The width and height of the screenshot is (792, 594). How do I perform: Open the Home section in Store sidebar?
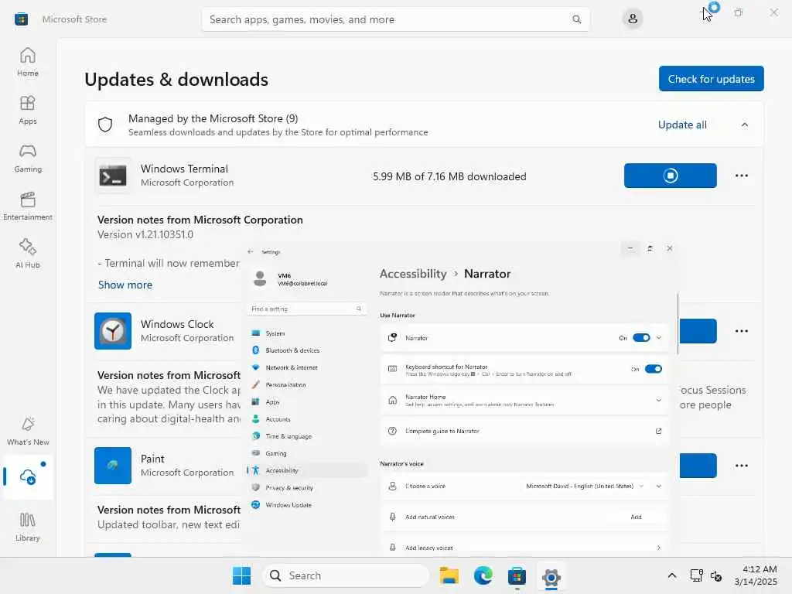[x=28, y=62]
